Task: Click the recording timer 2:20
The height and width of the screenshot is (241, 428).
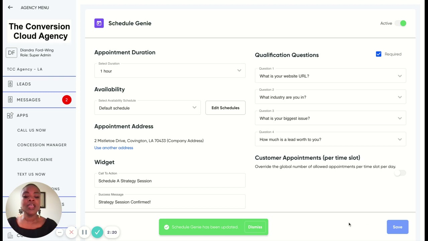Action: click(x=112, y=232)
